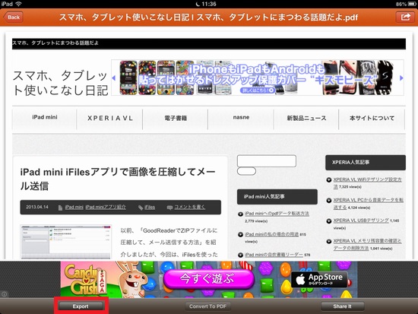The image size is (418, 314).
Task: Click the left arrow of banner carousel
Action: coord(114,78)
